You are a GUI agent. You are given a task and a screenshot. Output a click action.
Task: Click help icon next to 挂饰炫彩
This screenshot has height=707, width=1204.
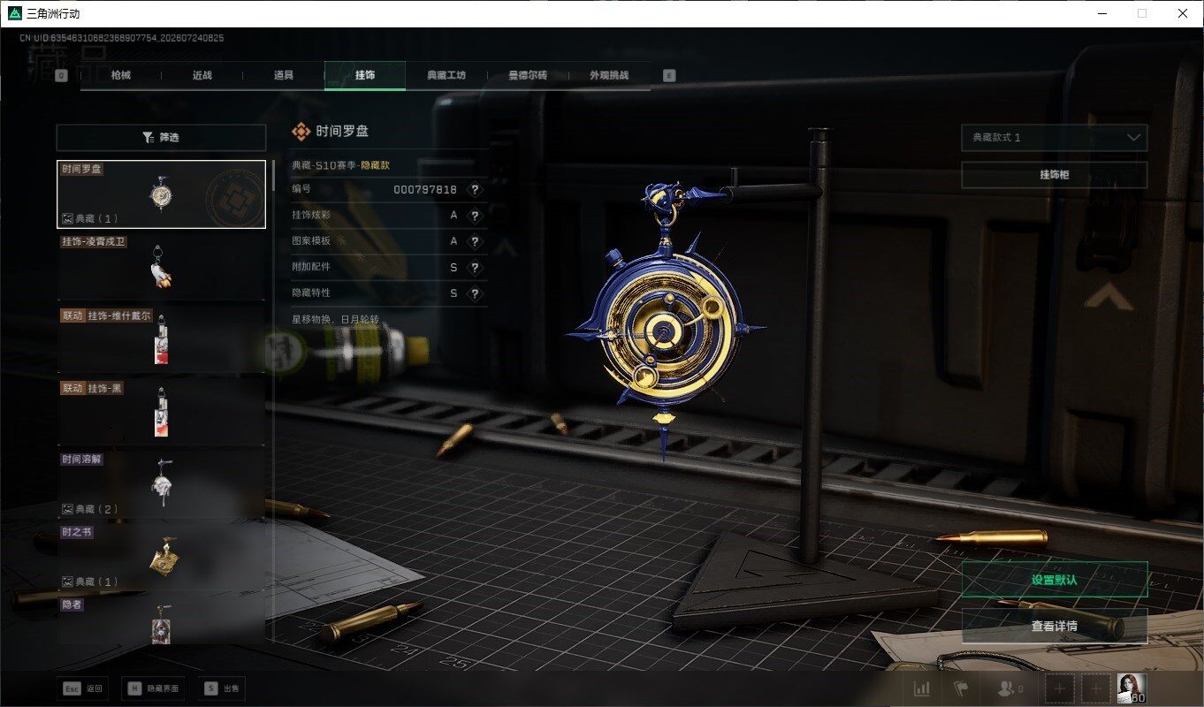(x=475, y=216)
